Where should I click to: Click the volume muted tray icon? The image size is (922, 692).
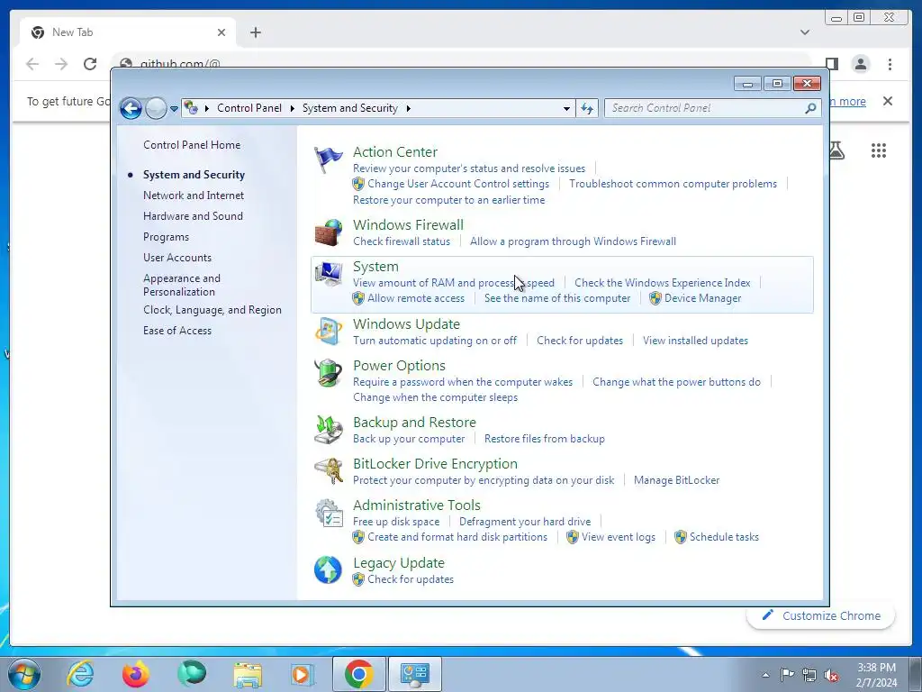(x=831, y=675)
